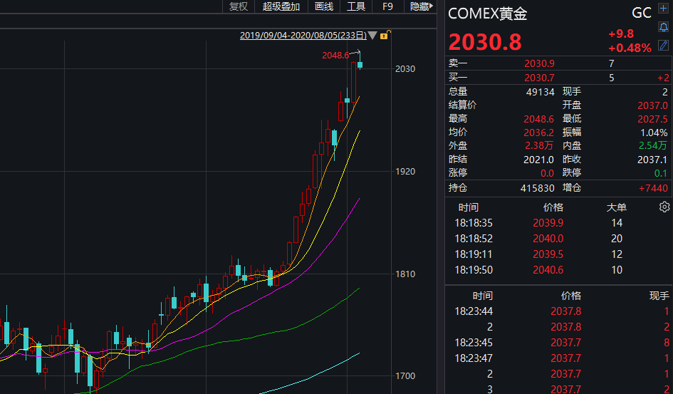The width and height of the screenshot is (673, 394).
Task: Click the latest cyan candlestick on chart
Action: [360, 65]
